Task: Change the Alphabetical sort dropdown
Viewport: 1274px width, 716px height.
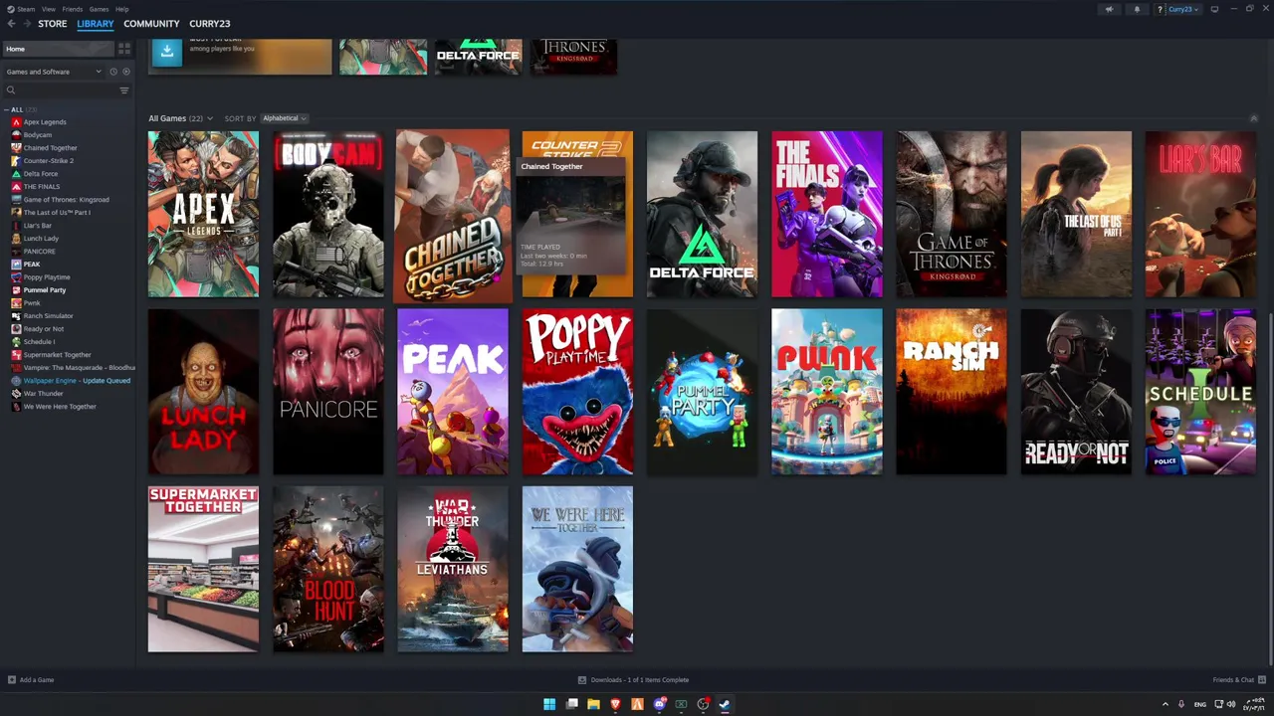Action: point(284,118)
